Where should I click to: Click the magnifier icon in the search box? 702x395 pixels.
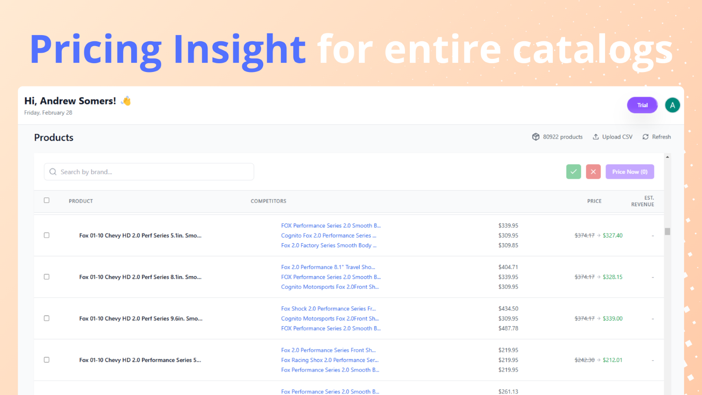pos(53,172)
